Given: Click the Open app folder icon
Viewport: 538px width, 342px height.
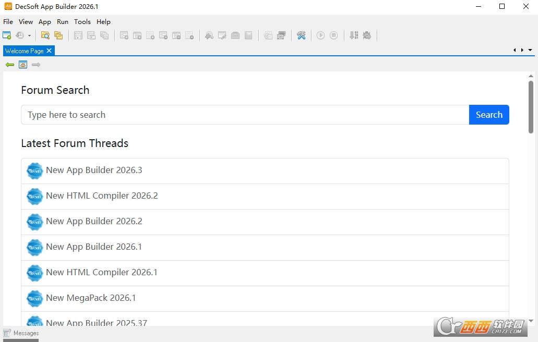Looking at the screenshot, I should (x=45, y=35).
